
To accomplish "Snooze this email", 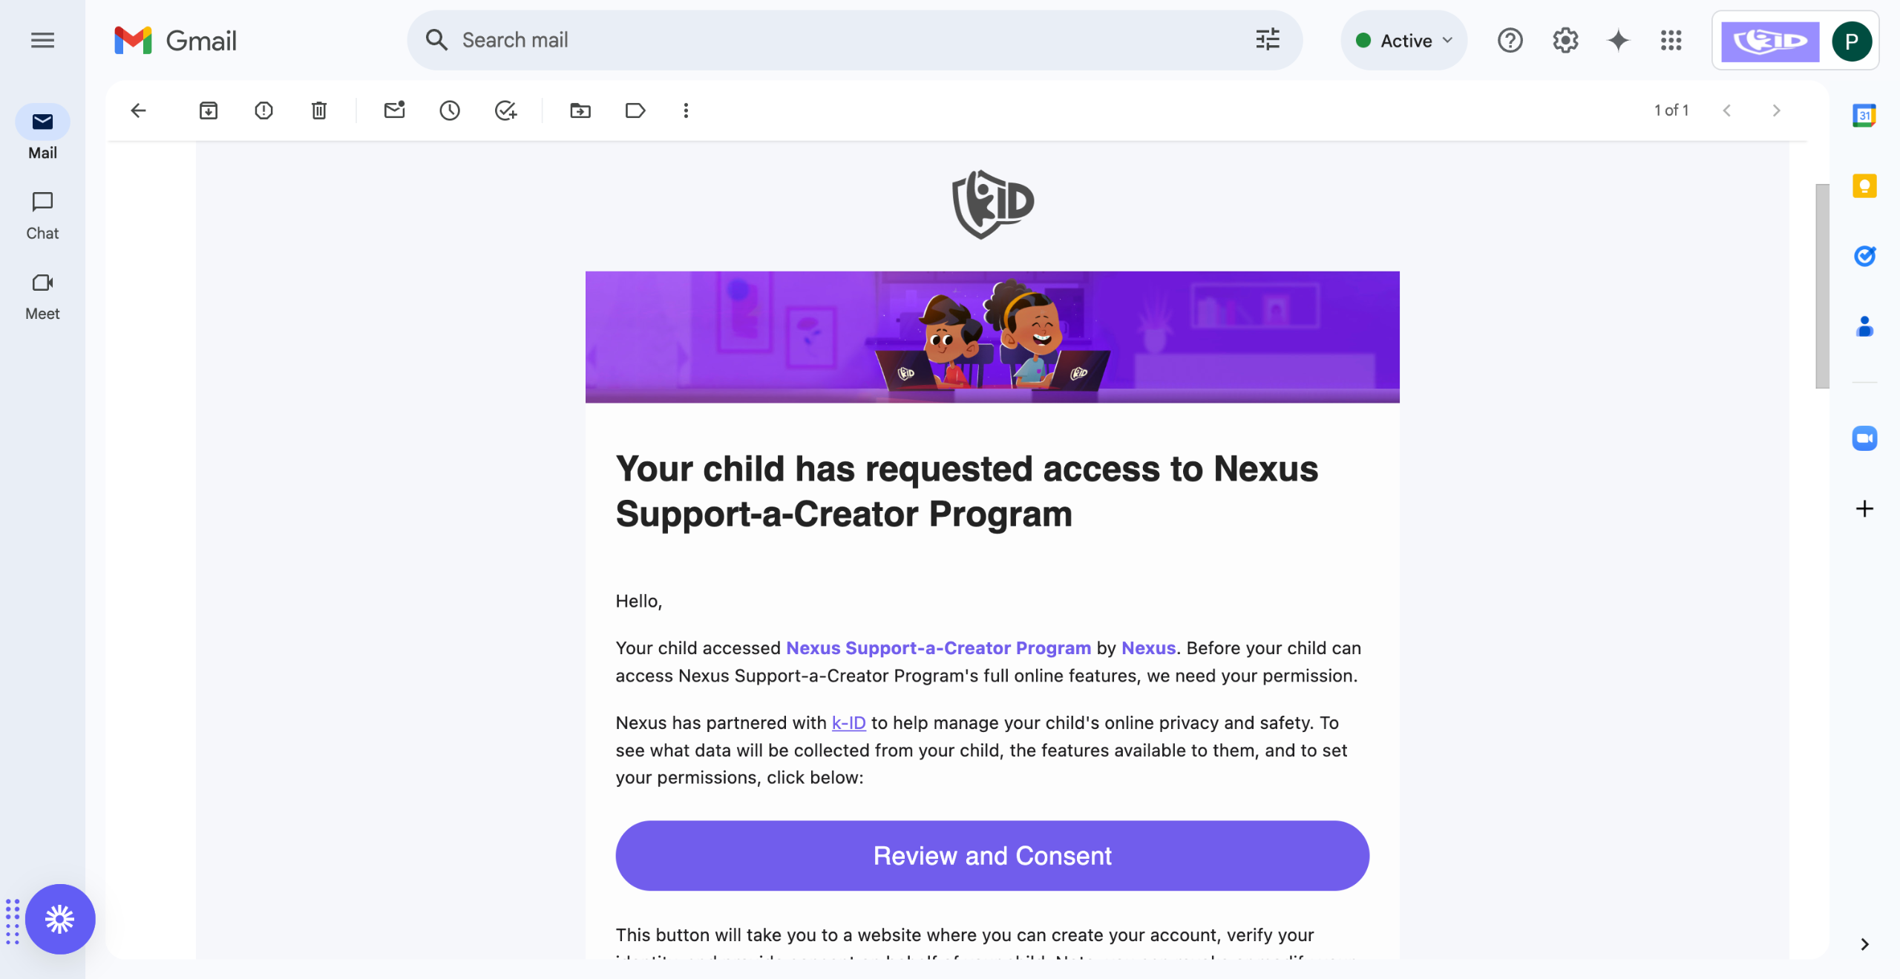I will tap(450, 111).
